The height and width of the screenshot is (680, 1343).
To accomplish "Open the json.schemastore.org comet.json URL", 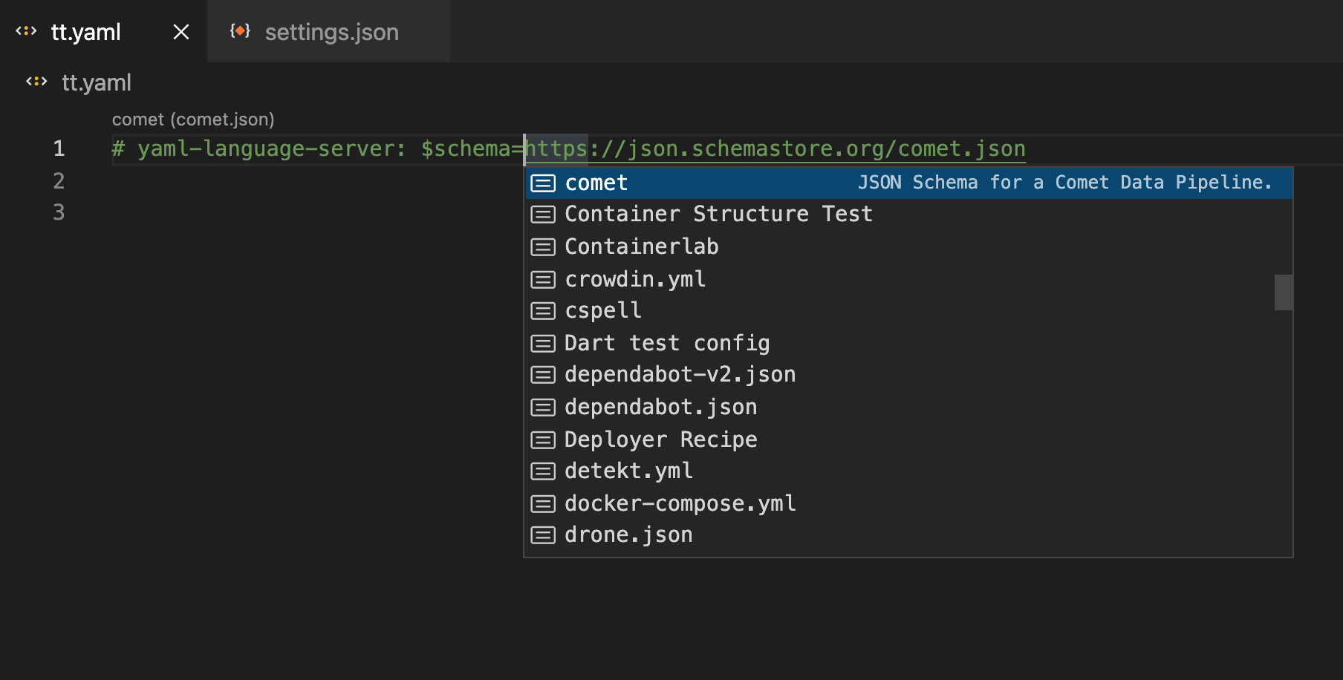I will (775, 149).
